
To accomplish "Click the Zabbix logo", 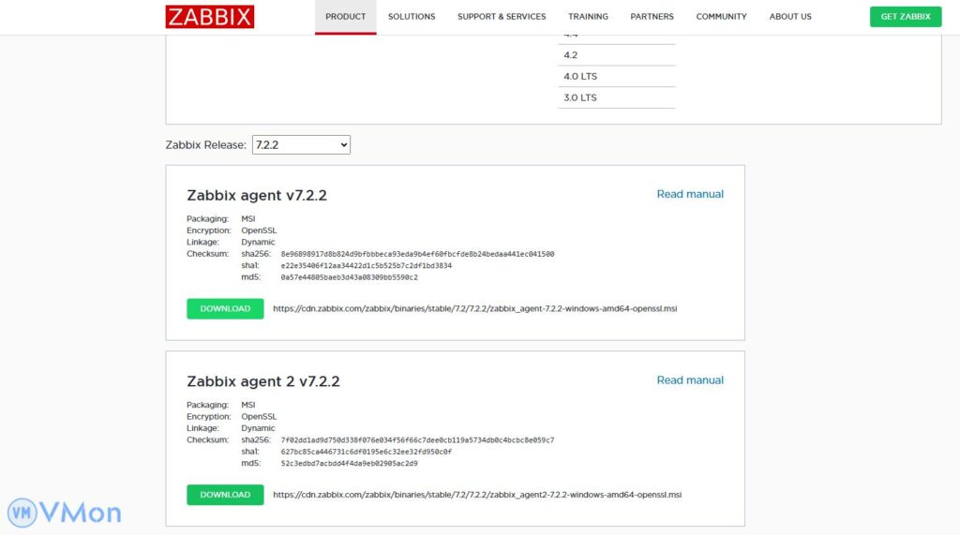I will [x=209, y=17].
